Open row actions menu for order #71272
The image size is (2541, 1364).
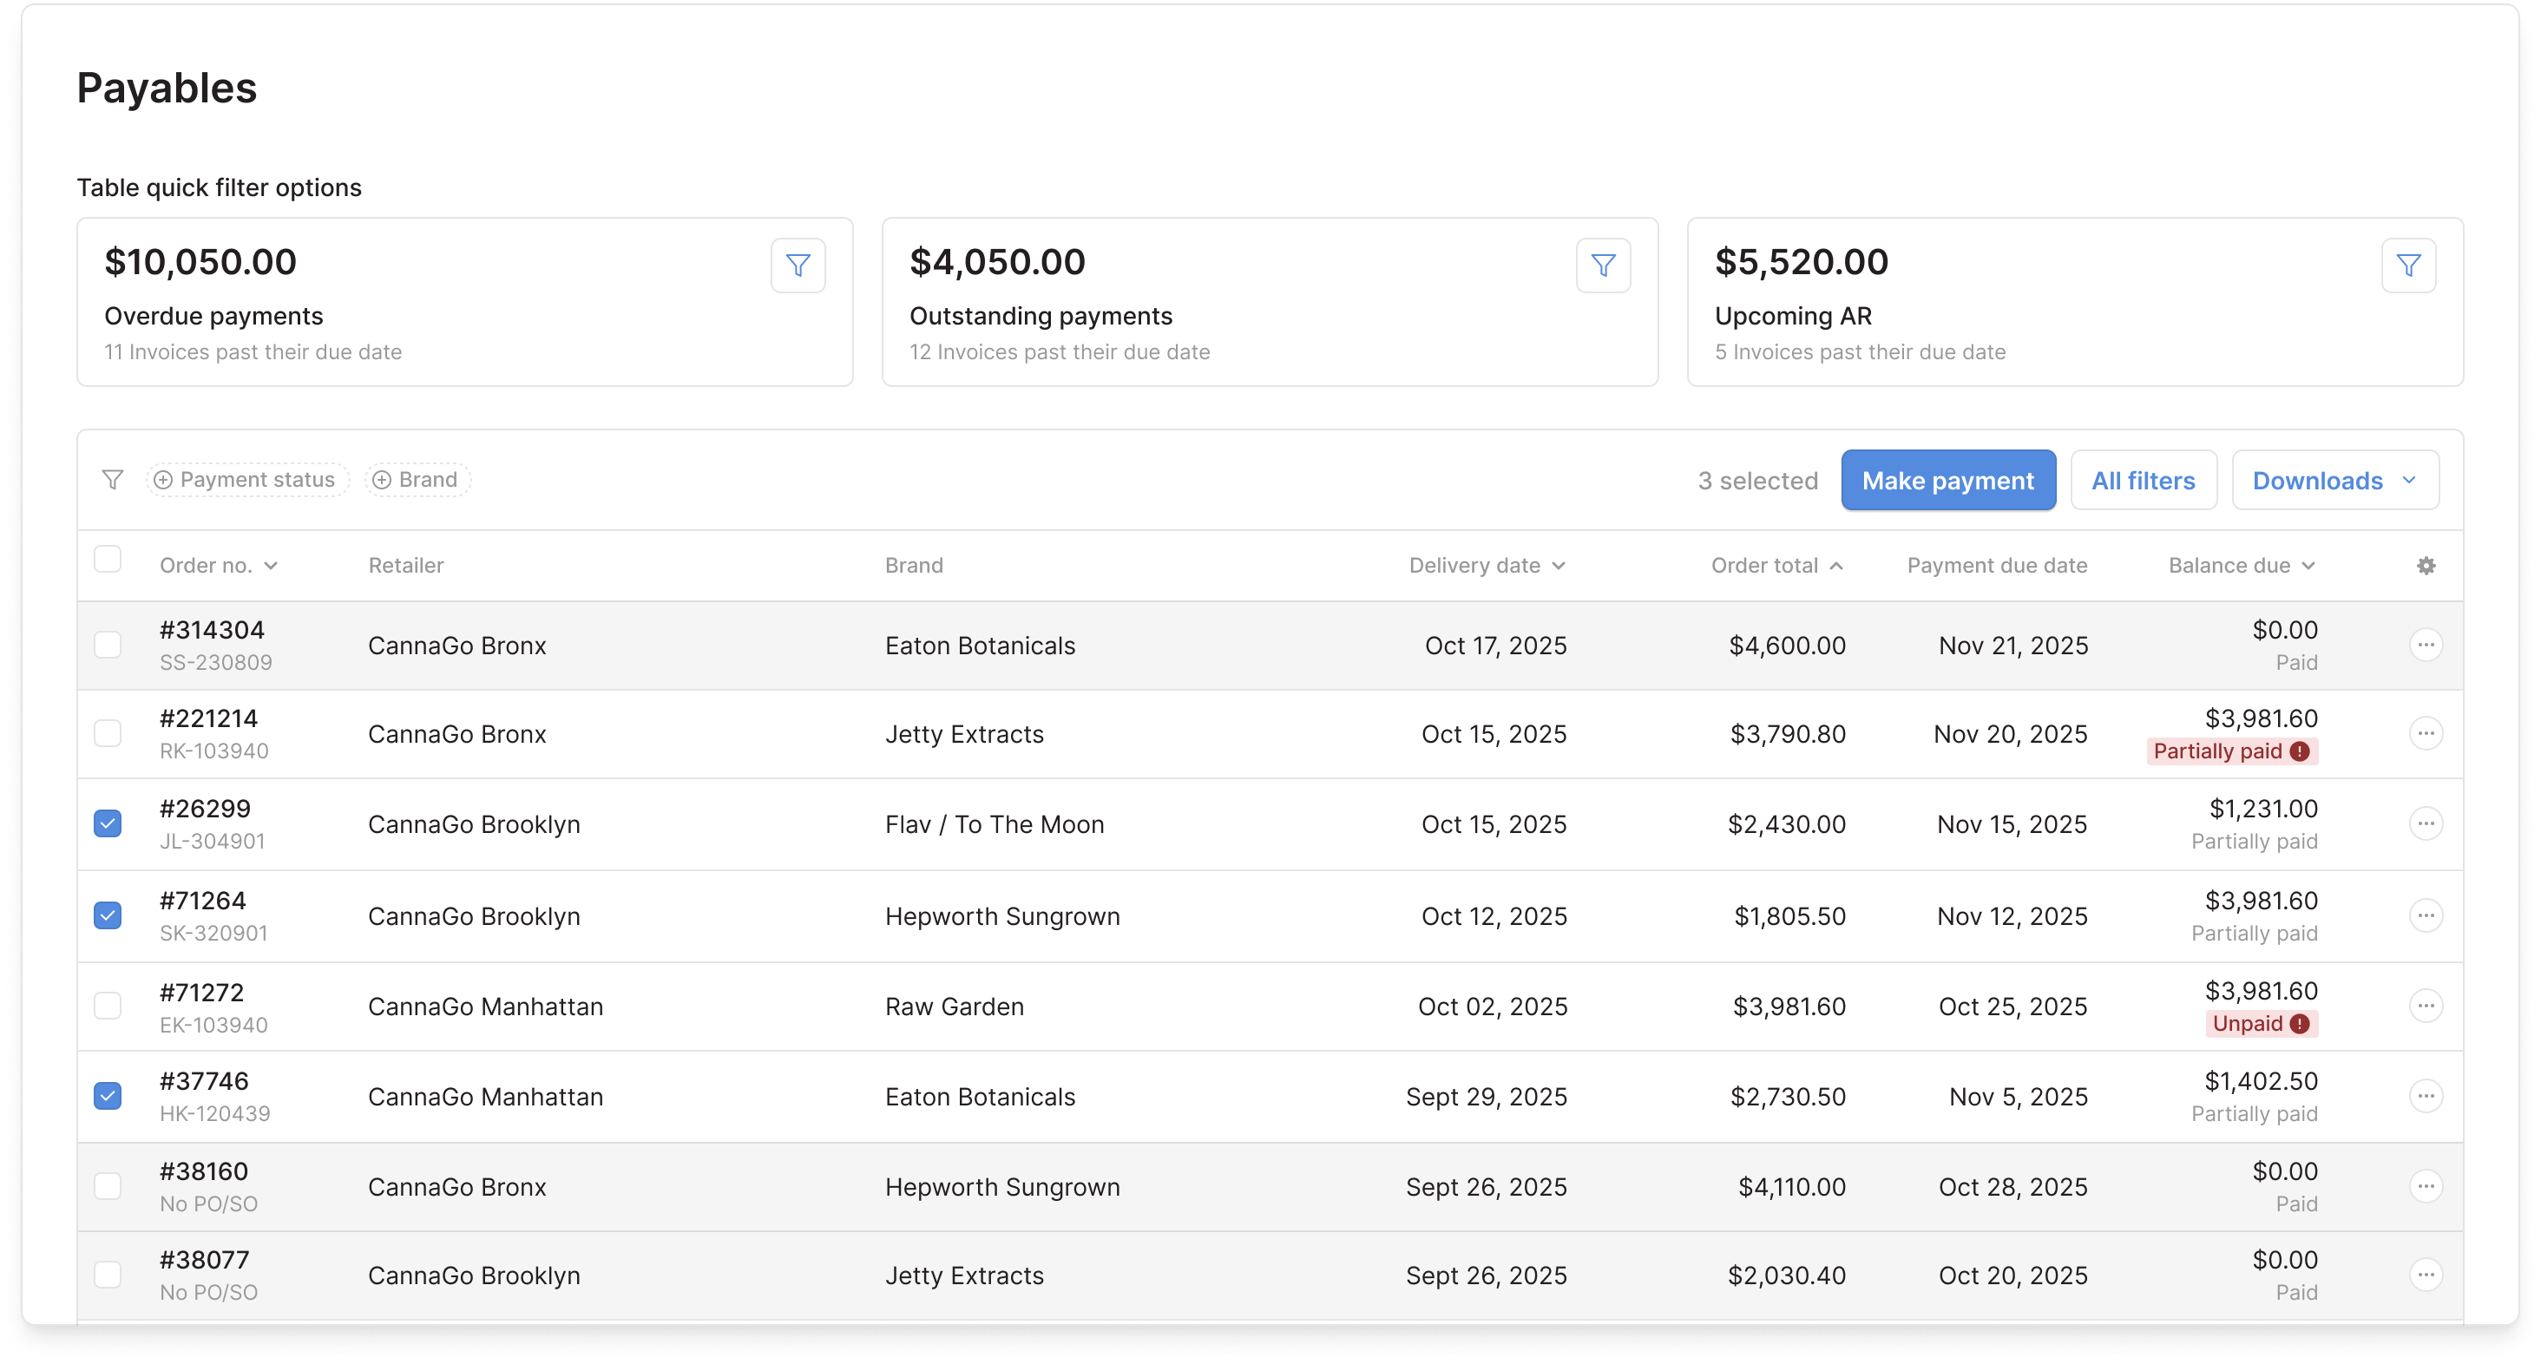click(2426, 1006)
